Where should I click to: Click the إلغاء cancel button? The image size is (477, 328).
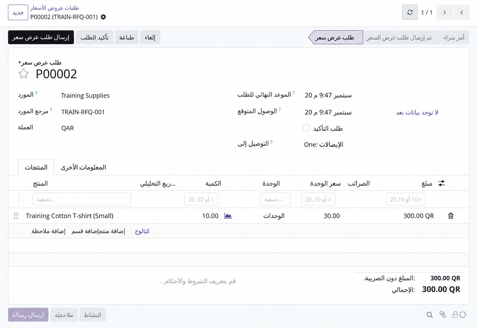tap(150, 37)
